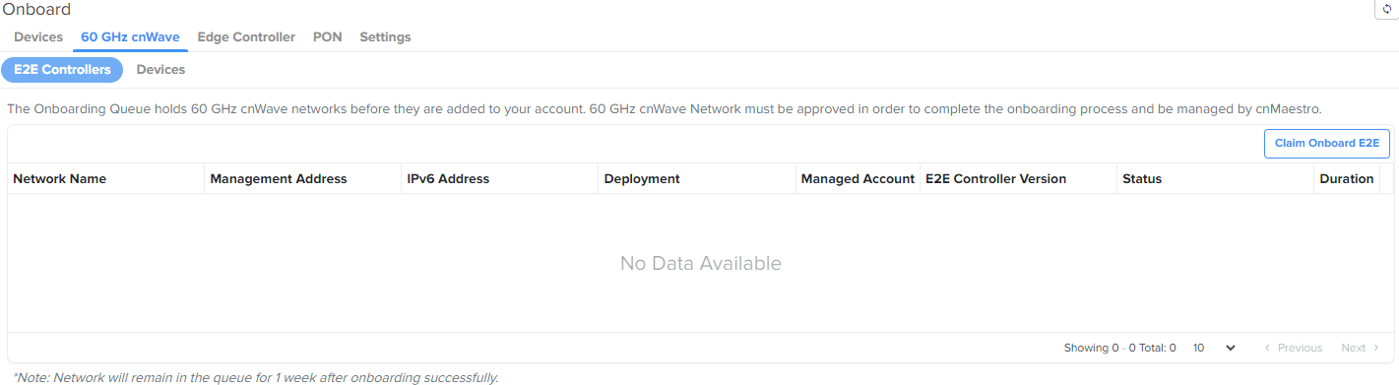1399x385 pixels.
Task: Open the rows per page dropdown
Action: point(1215,348)
